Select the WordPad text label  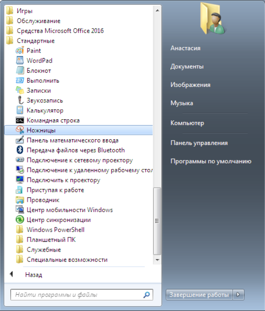(x=40, y=60)
